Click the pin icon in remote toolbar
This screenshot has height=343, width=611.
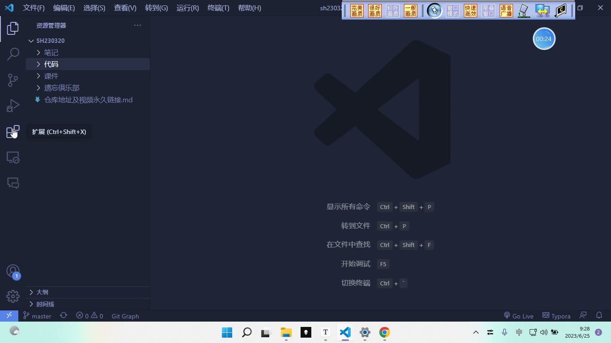tap(434, 11)
